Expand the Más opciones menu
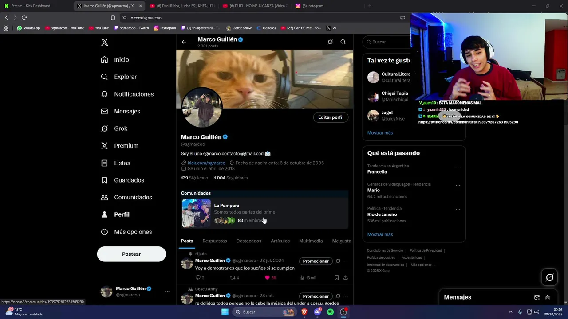568x319 pixels. (126, 232)
